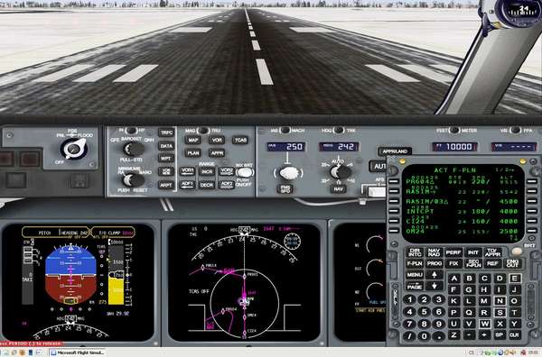This screenshot has height=357, width=542.
Task: Select the PR604 line key on FMS
Action: (394, 181)
